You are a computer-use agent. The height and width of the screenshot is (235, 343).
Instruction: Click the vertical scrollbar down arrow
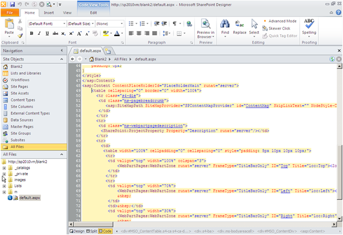(339, 218)
